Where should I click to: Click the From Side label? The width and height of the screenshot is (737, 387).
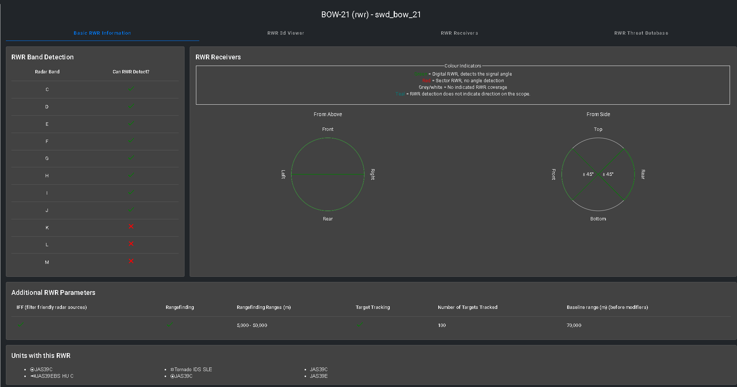(x=598, y=115)
